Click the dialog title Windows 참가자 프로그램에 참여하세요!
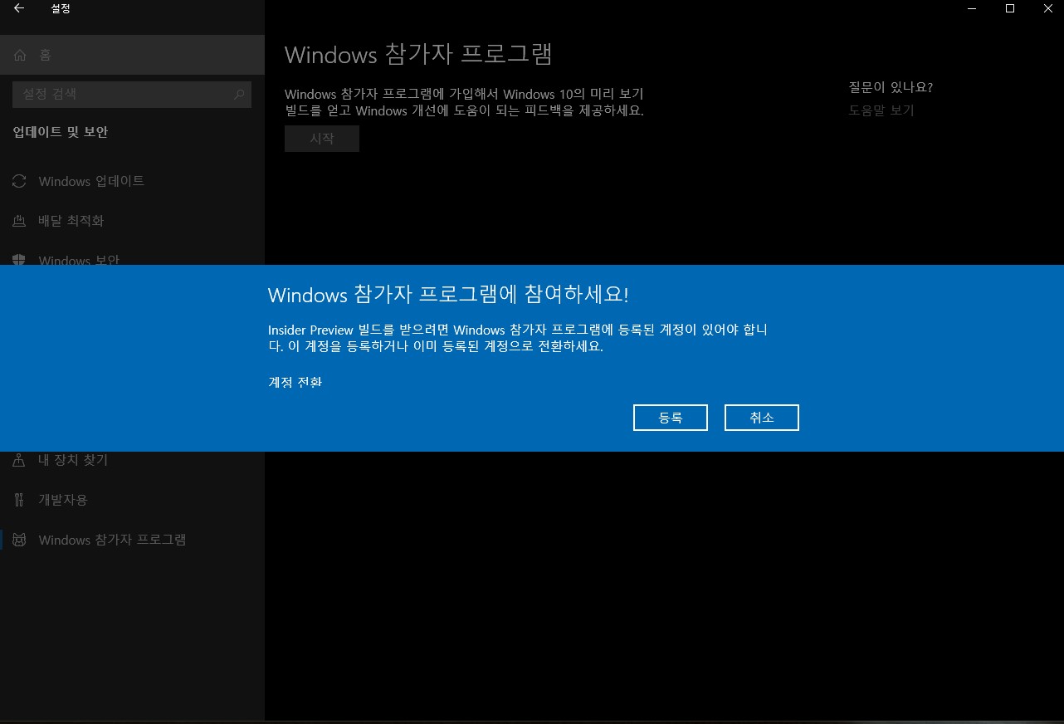Viewport: 1064px width, 724px height. coord(448,295)
